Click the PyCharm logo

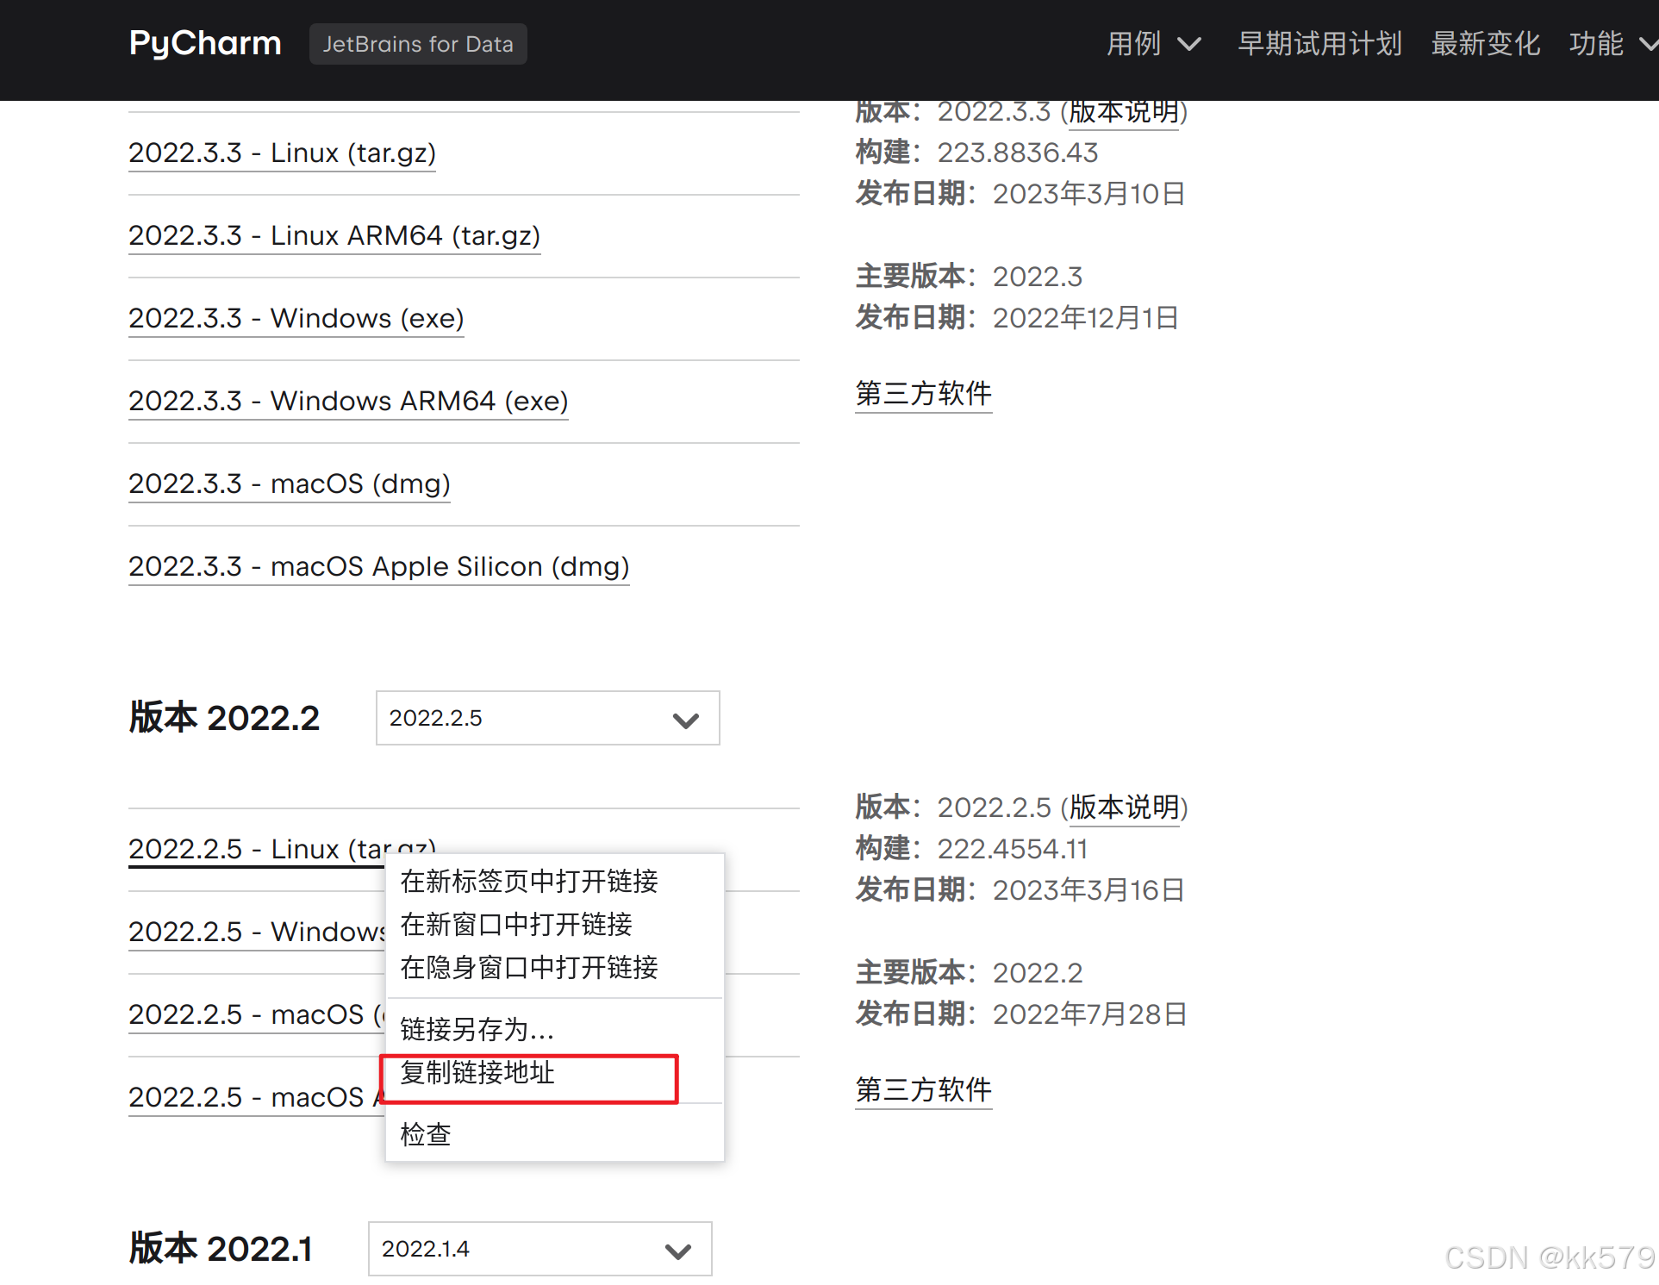coord(205,43)
